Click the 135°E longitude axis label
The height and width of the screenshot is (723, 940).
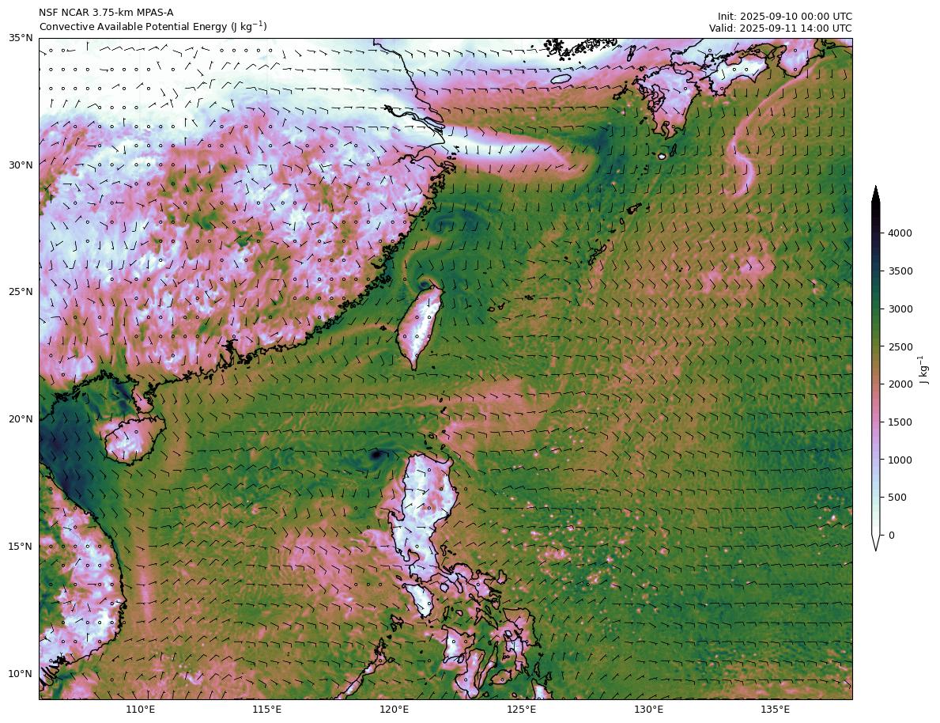click(775, 709)
